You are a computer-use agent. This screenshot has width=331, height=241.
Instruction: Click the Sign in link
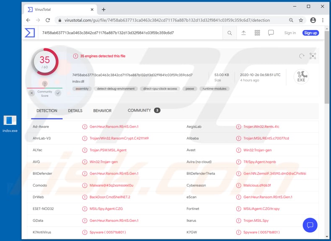(290, 33)
